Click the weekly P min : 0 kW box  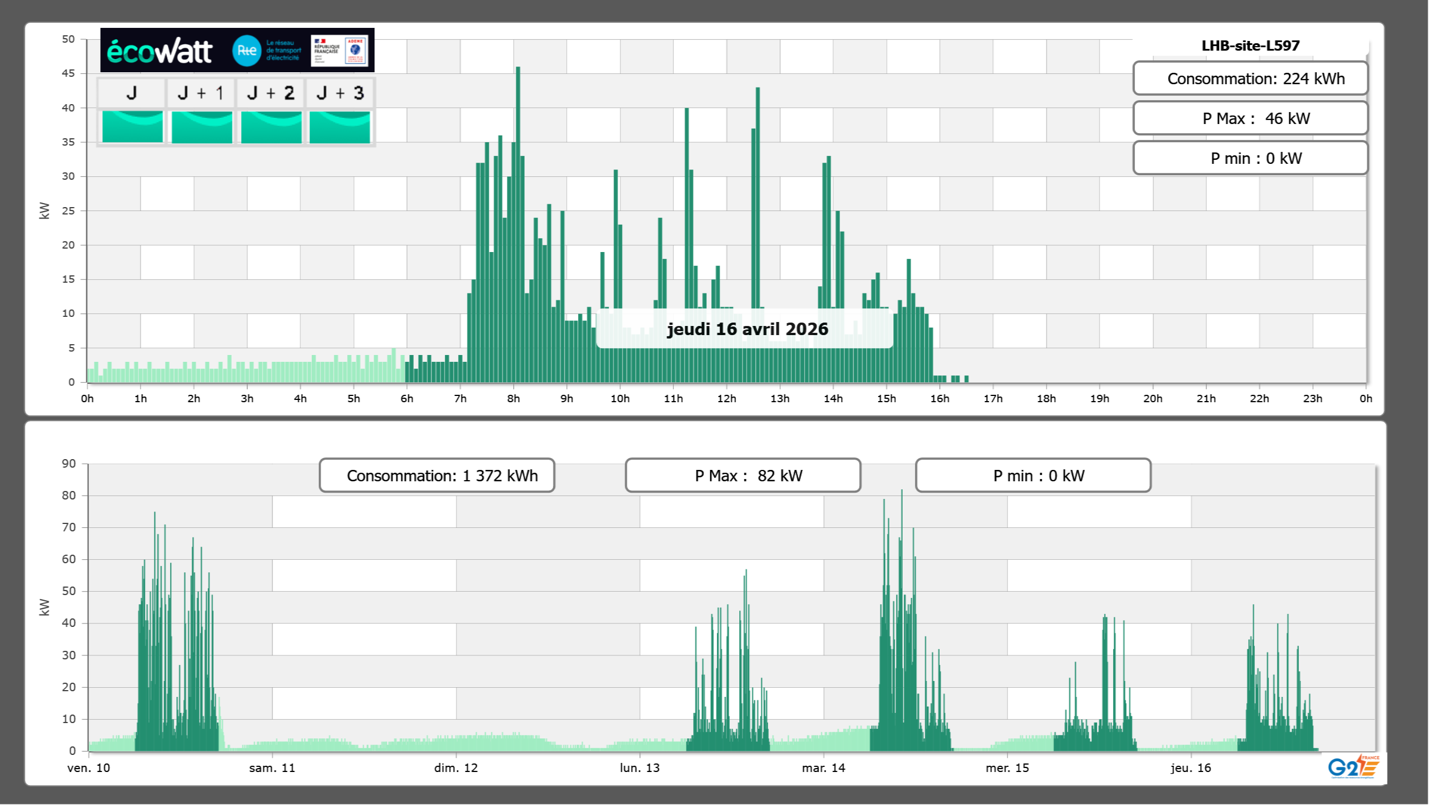[x=1033, y=476]
